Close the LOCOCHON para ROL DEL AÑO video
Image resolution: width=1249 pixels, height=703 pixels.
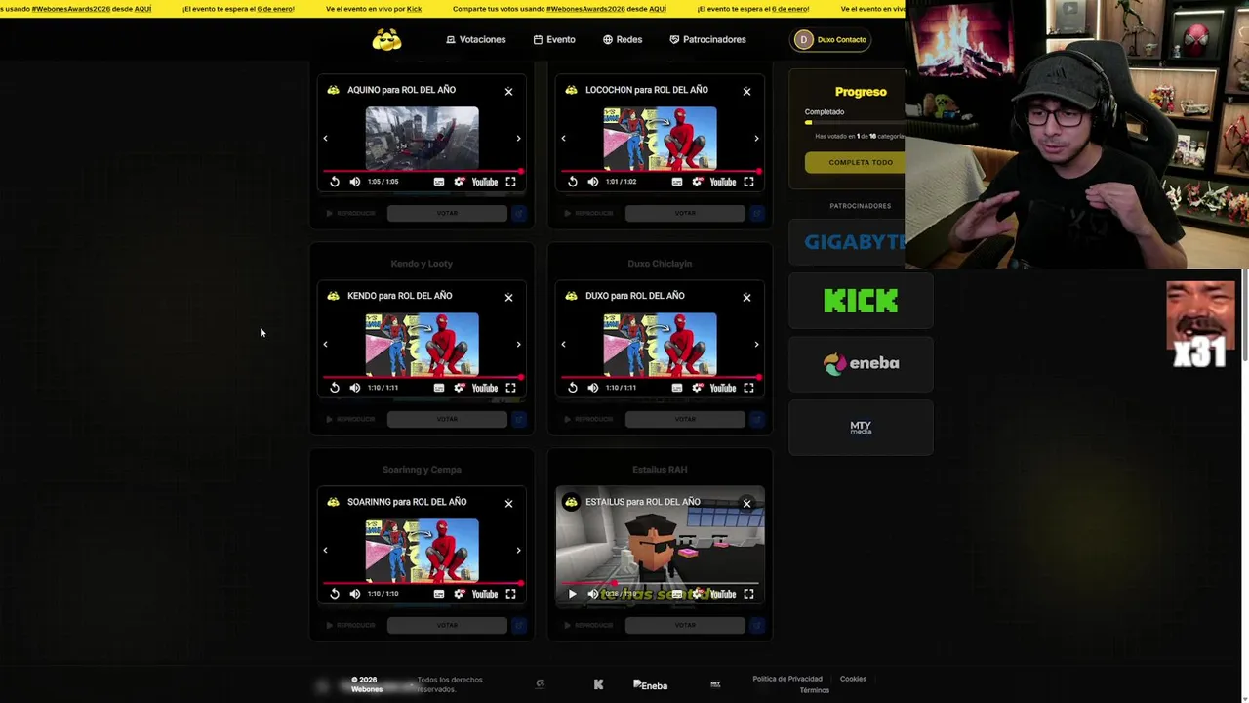(x=746, y=91)
